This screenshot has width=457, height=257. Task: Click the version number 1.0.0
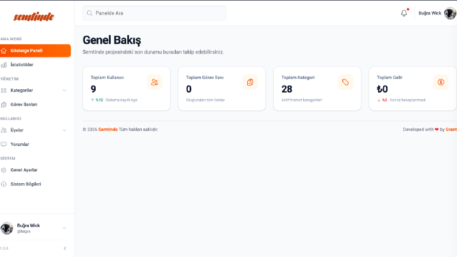(x=4, y=248)
